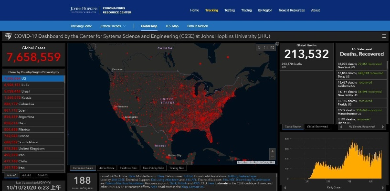Select the Admin0 tab
The width and height of the screenshot is (390, 191).
tap(11, 176)
